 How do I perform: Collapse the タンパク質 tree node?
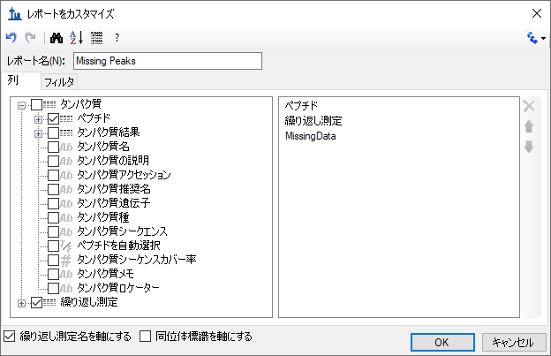[x=22, y=105]
